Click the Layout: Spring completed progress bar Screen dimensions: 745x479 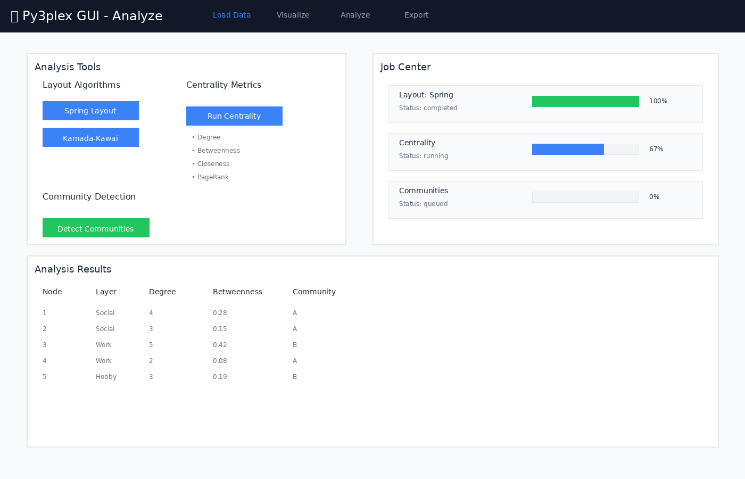pos(585,101)
